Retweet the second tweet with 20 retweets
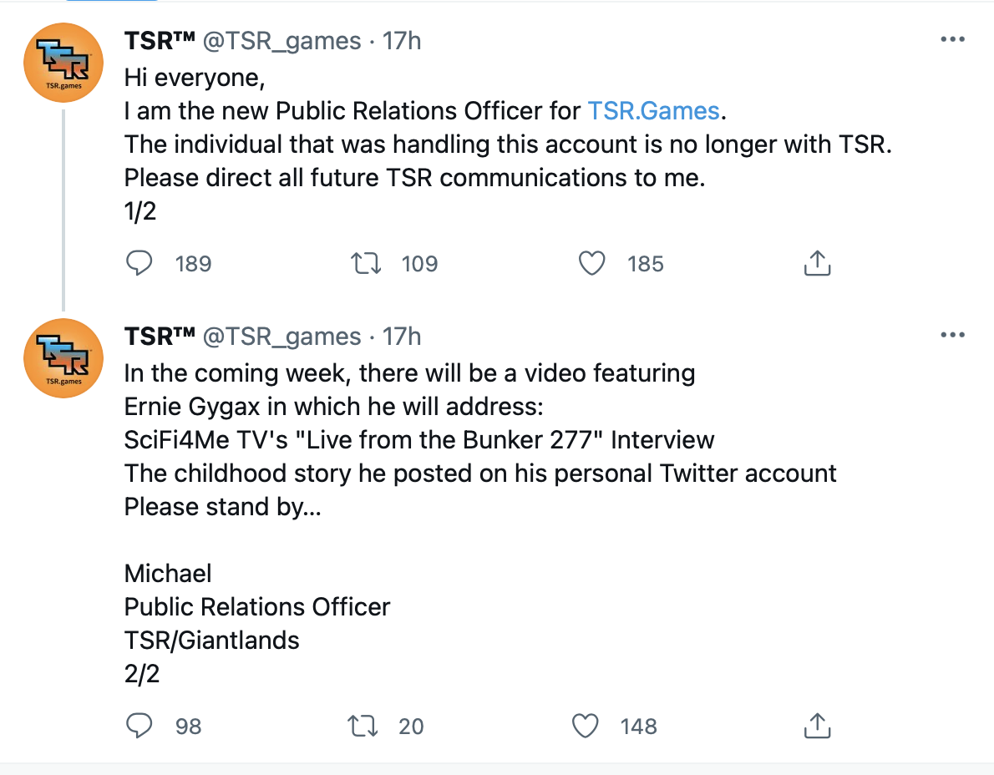Viewport: 994px width, 775px height. 363,727
